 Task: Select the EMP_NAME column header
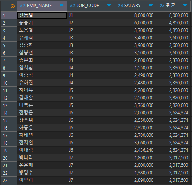[x=42, y=6]
